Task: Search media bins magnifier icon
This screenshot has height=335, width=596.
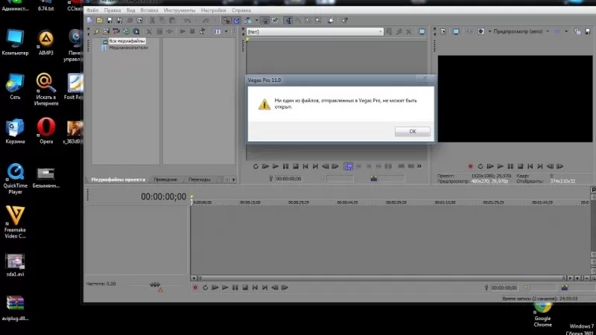Action: click(136, 31)
